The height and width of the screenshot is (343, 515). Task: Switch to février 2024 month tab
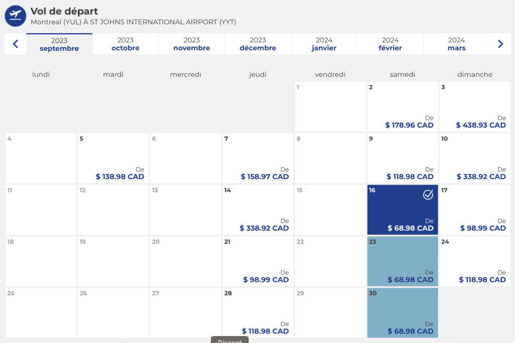390,44
